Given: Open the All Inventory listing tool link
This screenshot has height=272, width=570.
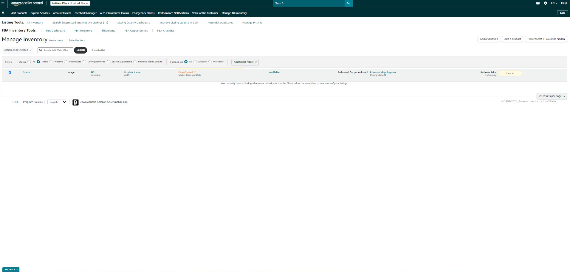Looking at the screenshot, I should click(x=35, y=23).
